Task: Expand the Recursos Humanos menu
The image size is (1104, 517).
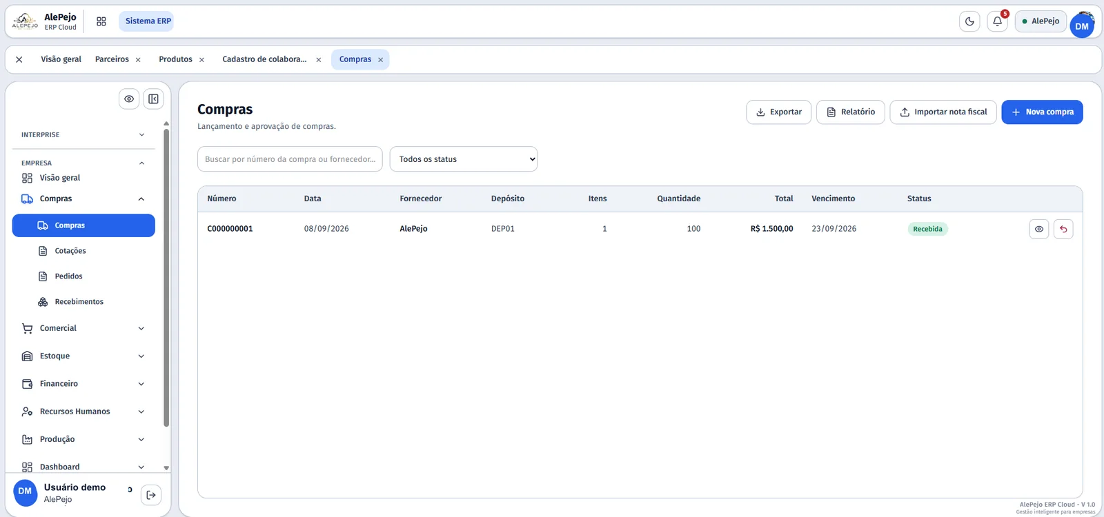Action: tap(83, 412)
